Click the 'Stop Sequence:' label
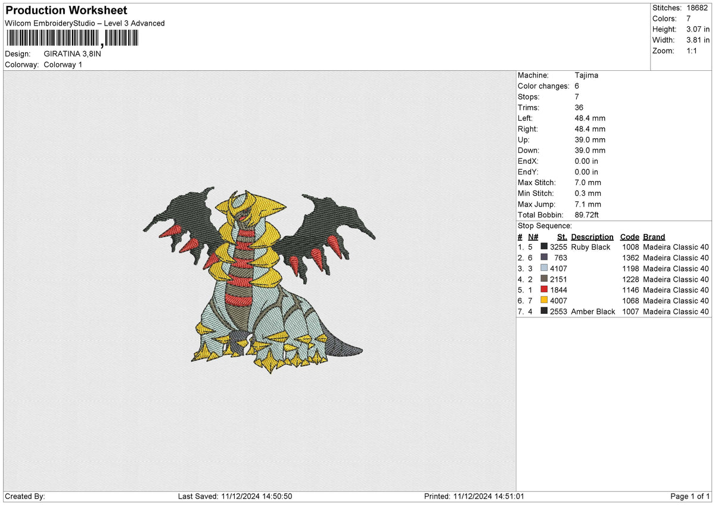 [x=545, y=226]
